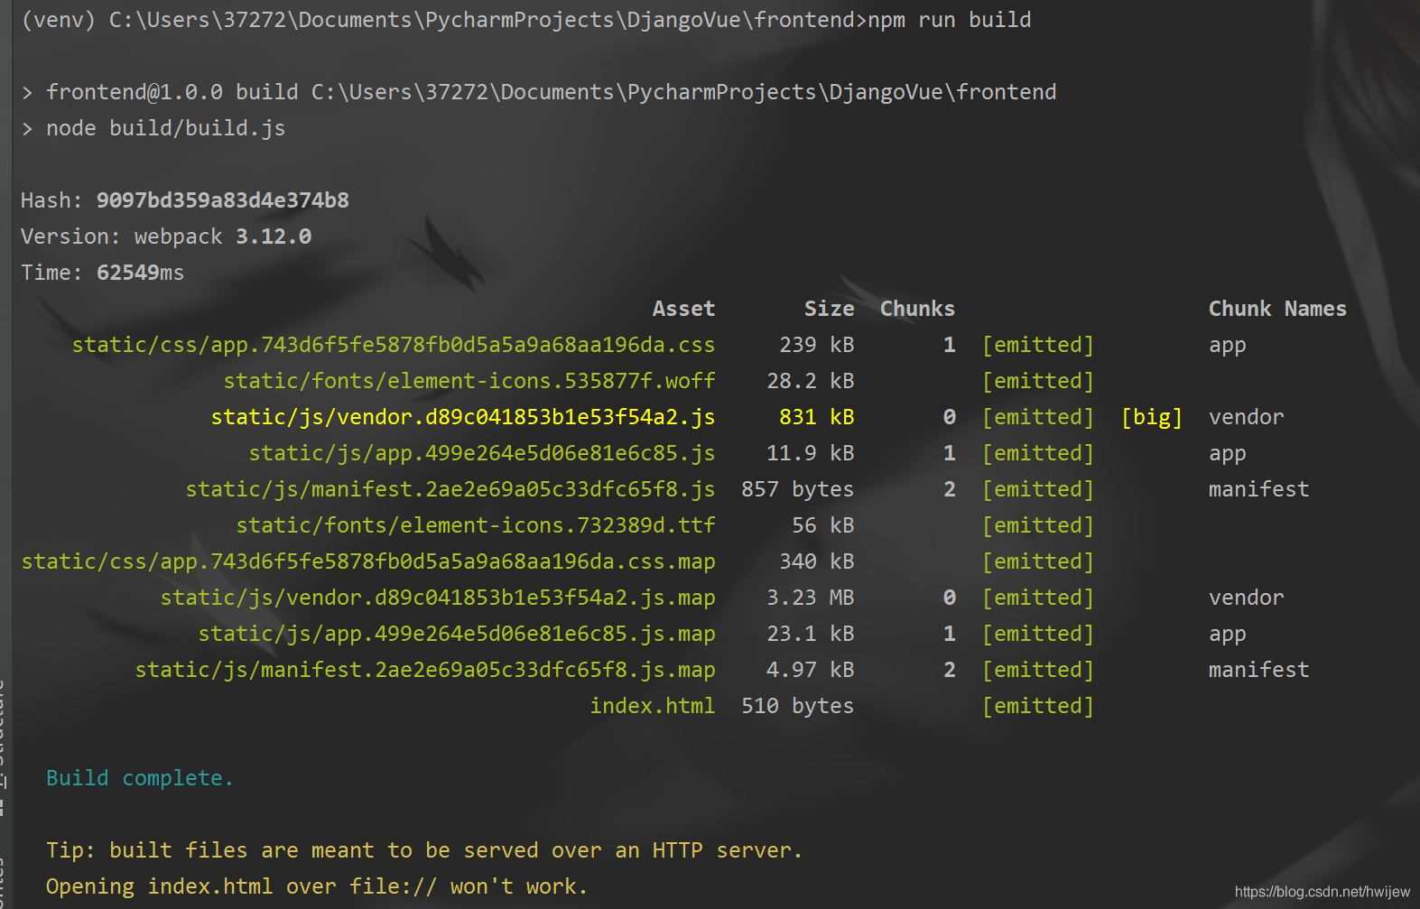
Task: Click the element-icons .woff font path
Action: coord(469,381)
